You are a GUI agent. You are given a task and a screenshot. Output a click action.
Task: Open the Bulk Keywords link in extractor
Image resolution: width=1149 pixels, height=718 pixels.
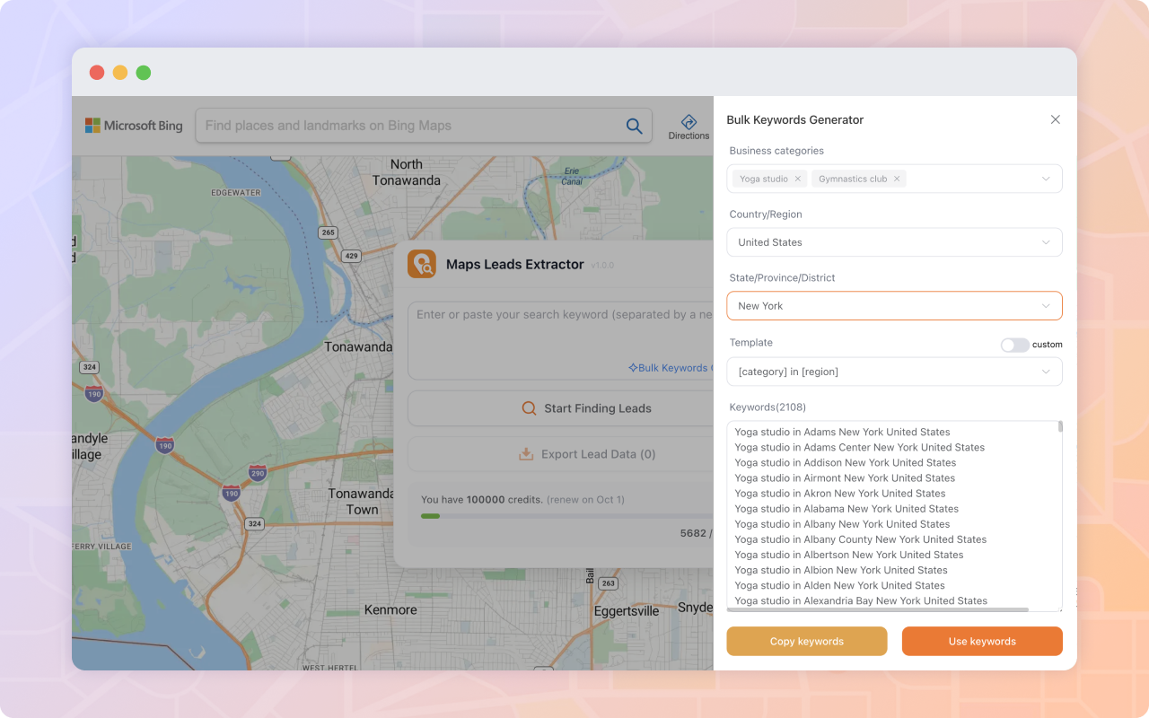point(671,368)
